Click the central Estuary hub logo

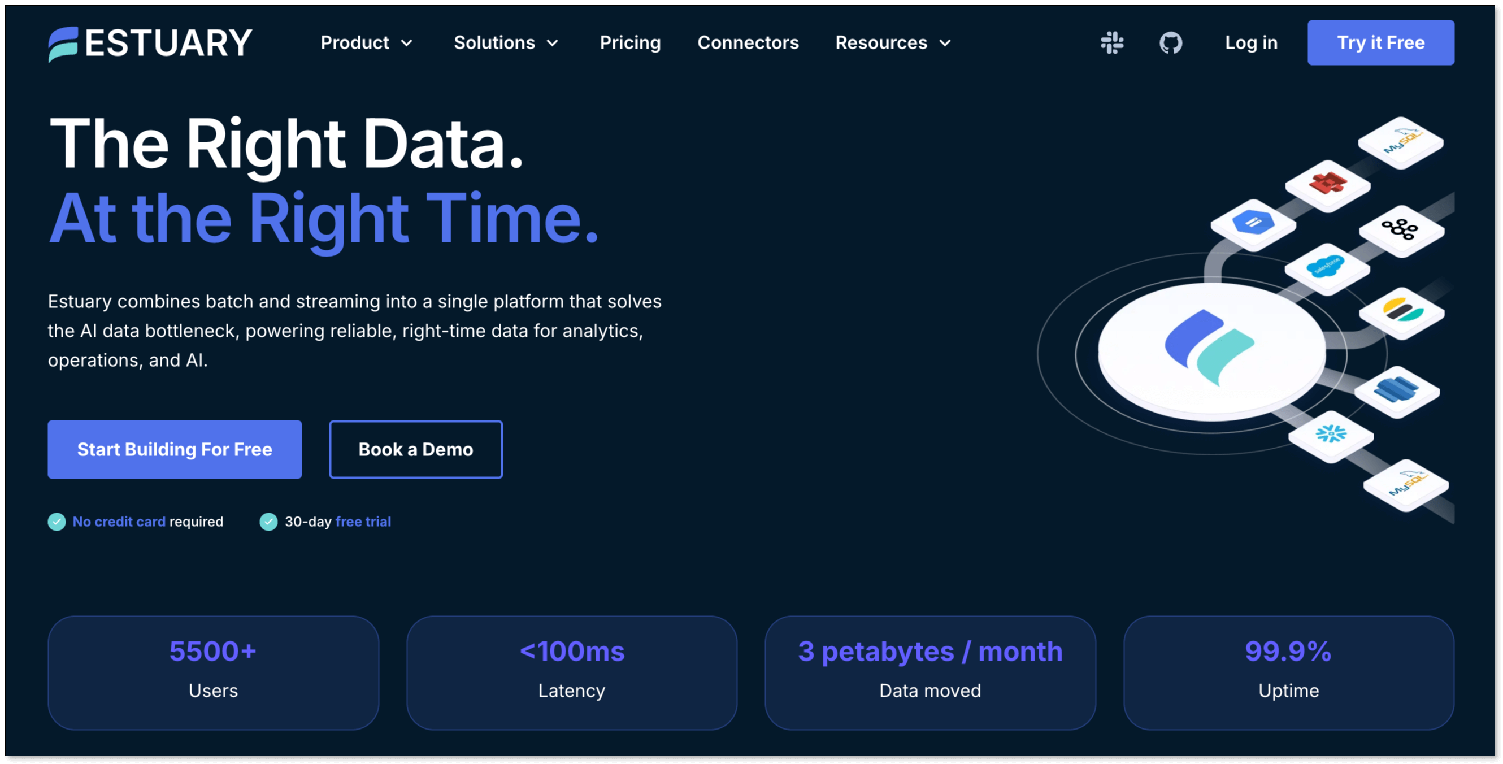click(1210, 348)
